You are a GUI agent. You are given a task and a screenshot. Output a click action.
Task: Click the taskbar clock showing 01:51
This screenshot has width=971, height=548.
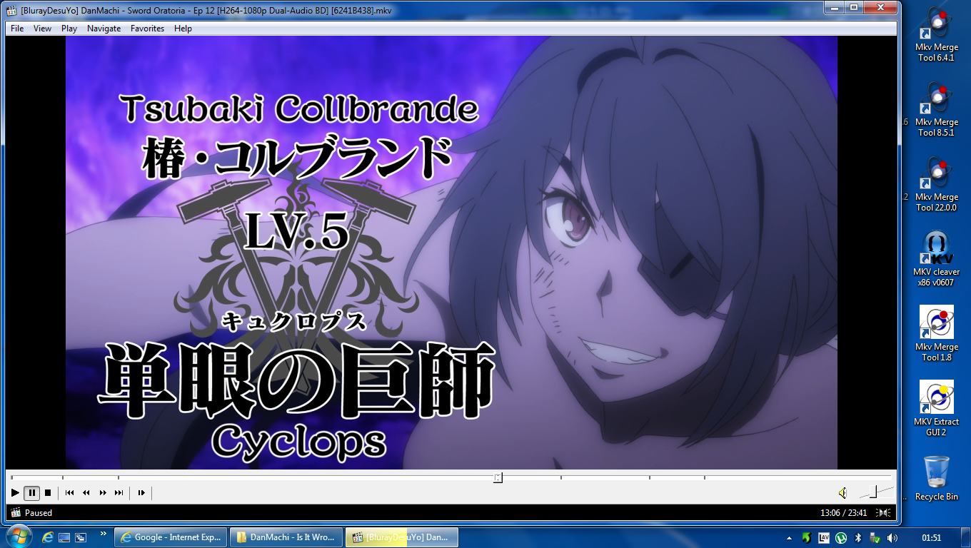pyautogui.click(x=931, y=537)
